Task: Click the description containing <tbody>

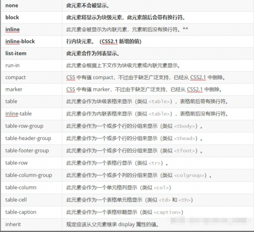Action: click(x=134, y=126)
